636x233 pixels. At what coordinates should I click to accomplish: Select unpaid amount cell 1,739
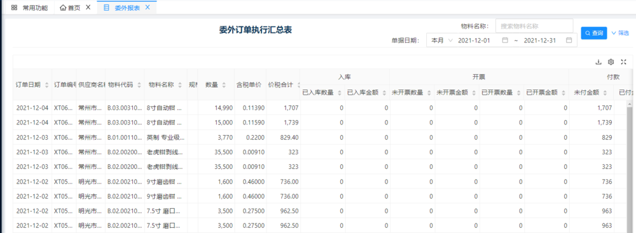point(605,123)
